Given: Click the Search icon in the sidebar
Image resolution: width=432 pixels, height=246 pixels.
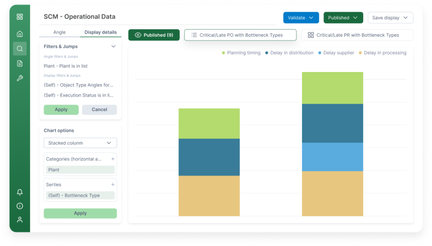Looking at the screenshot, I should pos(19,48).
